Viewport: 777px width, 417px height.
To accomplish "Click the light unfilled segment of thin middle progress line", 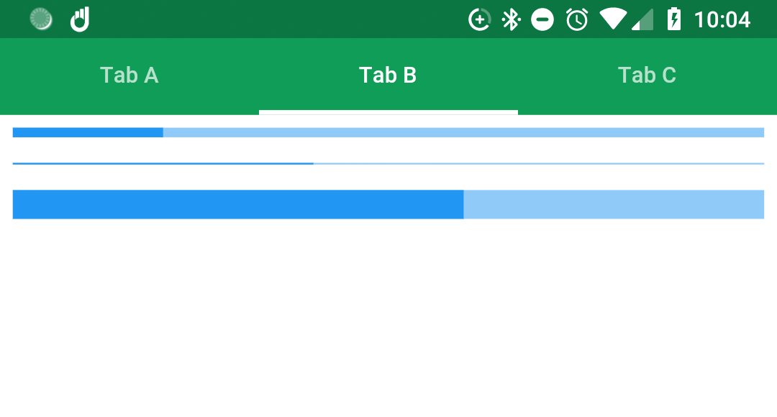I will point(539,163).
